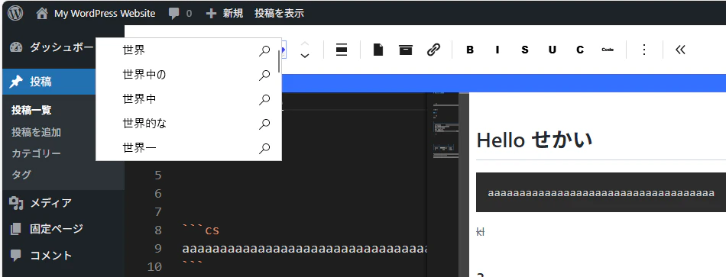
Task: Open 投稿一覧 submenu
Action: (x=31, y=111)
